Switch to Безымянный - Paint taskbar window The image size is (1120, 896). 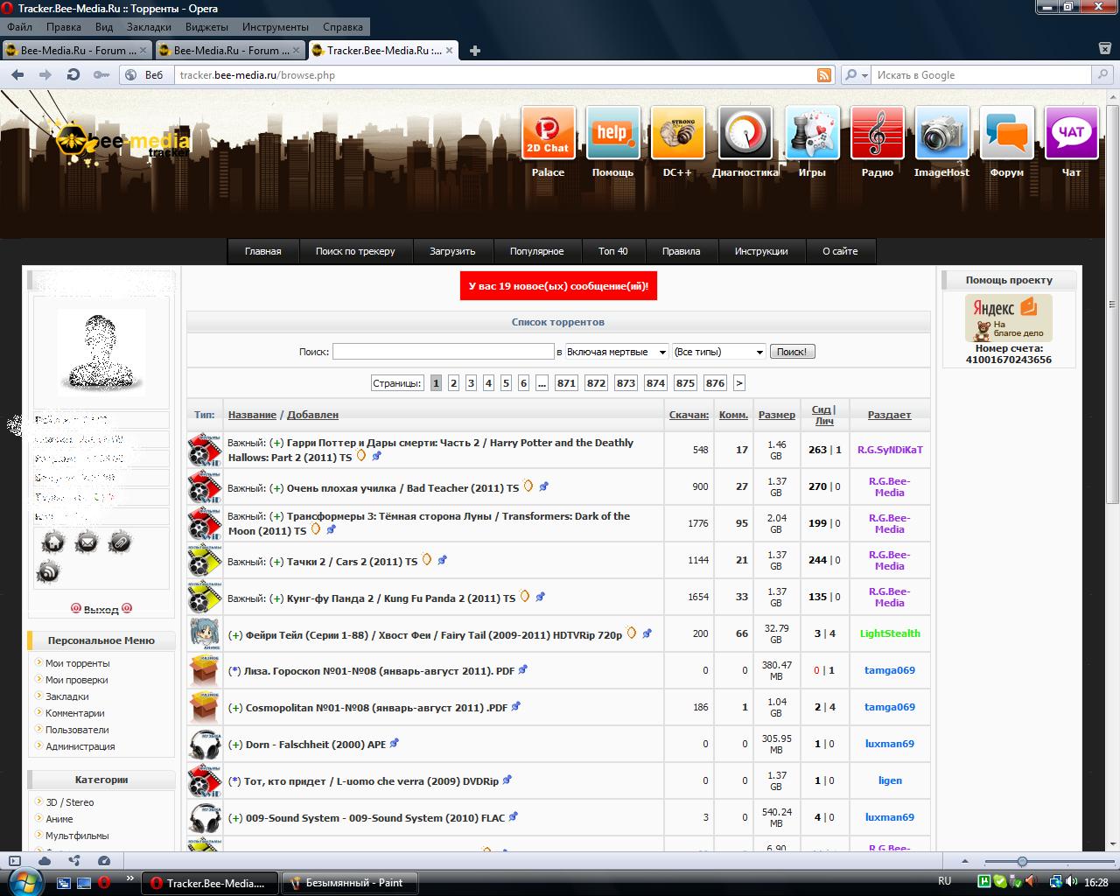tap(350, 883)
